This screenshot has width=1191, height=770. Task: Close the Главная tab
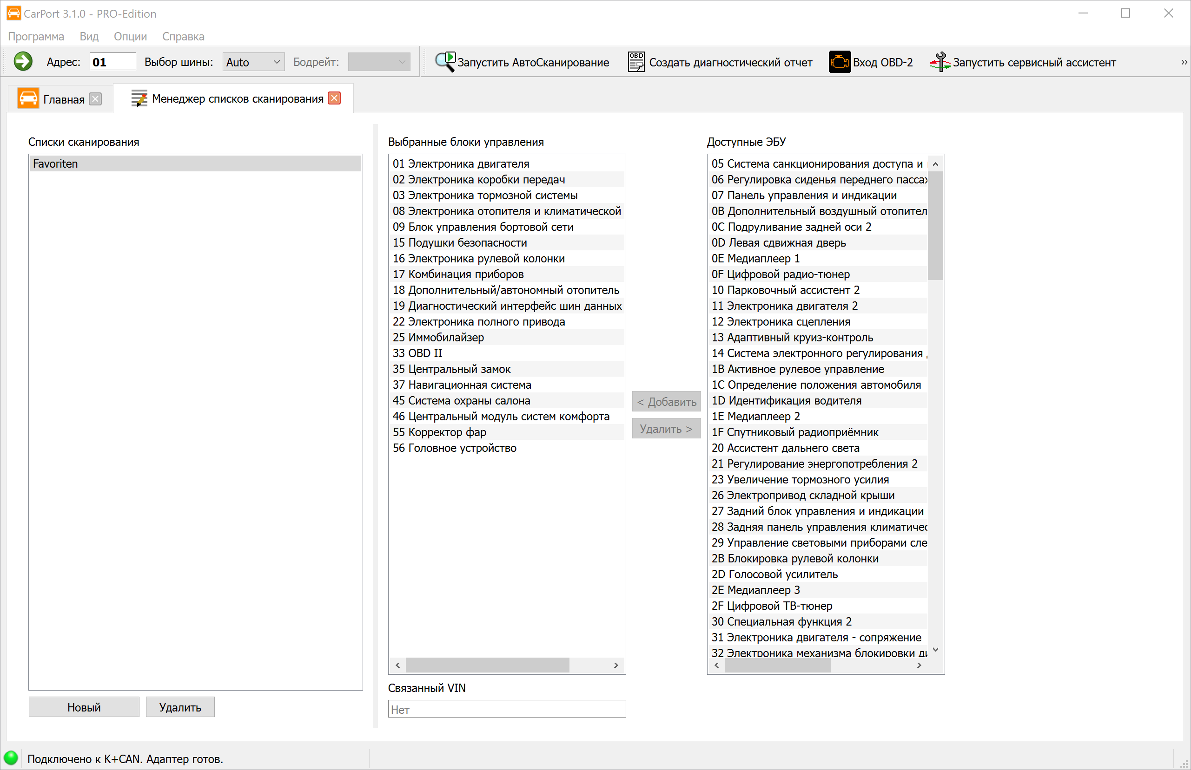95,99
